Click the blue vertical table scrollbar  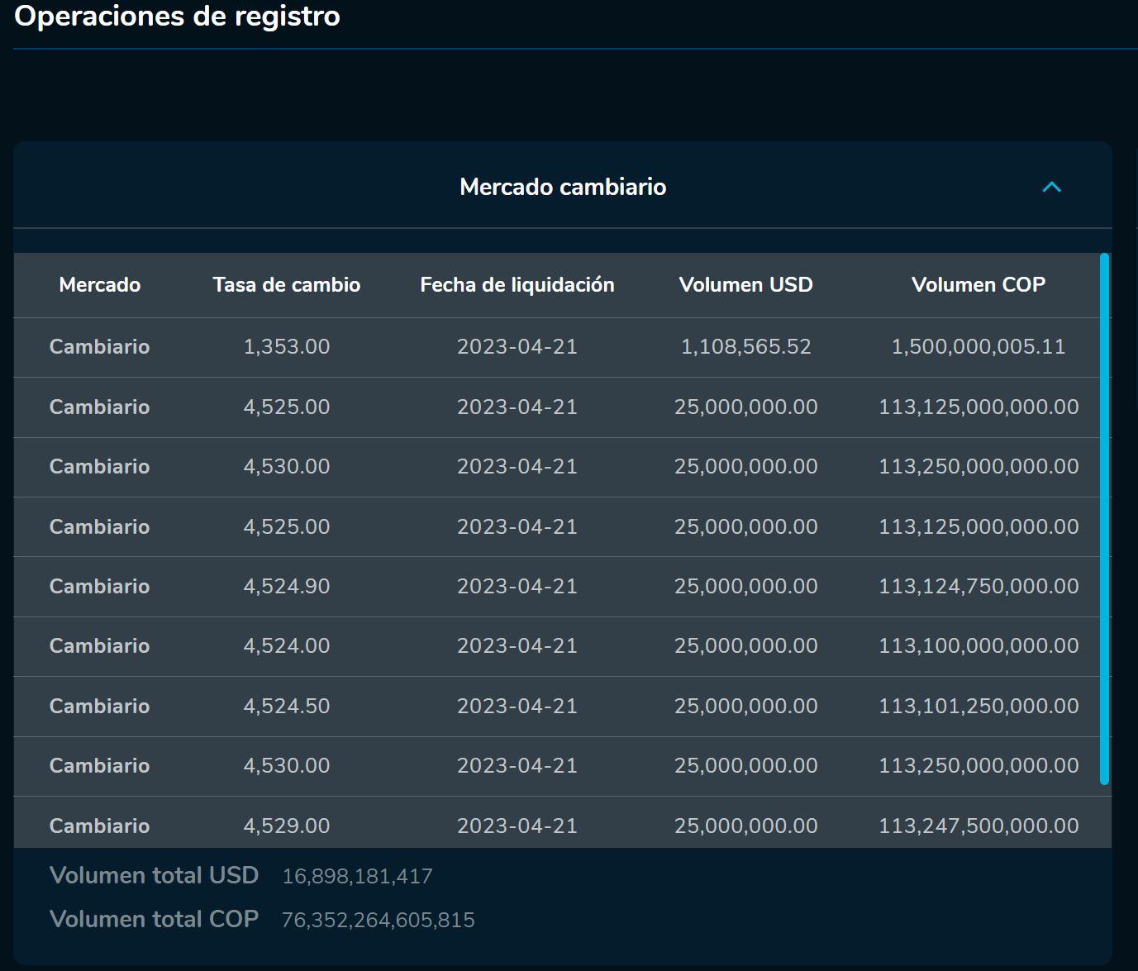tap(1104, 518)
